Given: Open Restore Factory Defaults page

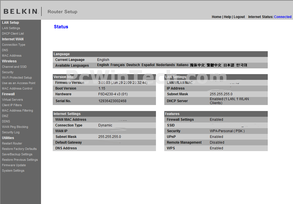Looking at the screenshot, I should click(x=19, y=149).
